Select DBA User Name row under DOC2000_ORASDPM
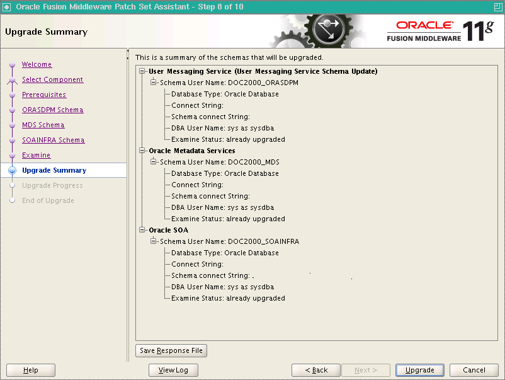 [x=222, y=129]
